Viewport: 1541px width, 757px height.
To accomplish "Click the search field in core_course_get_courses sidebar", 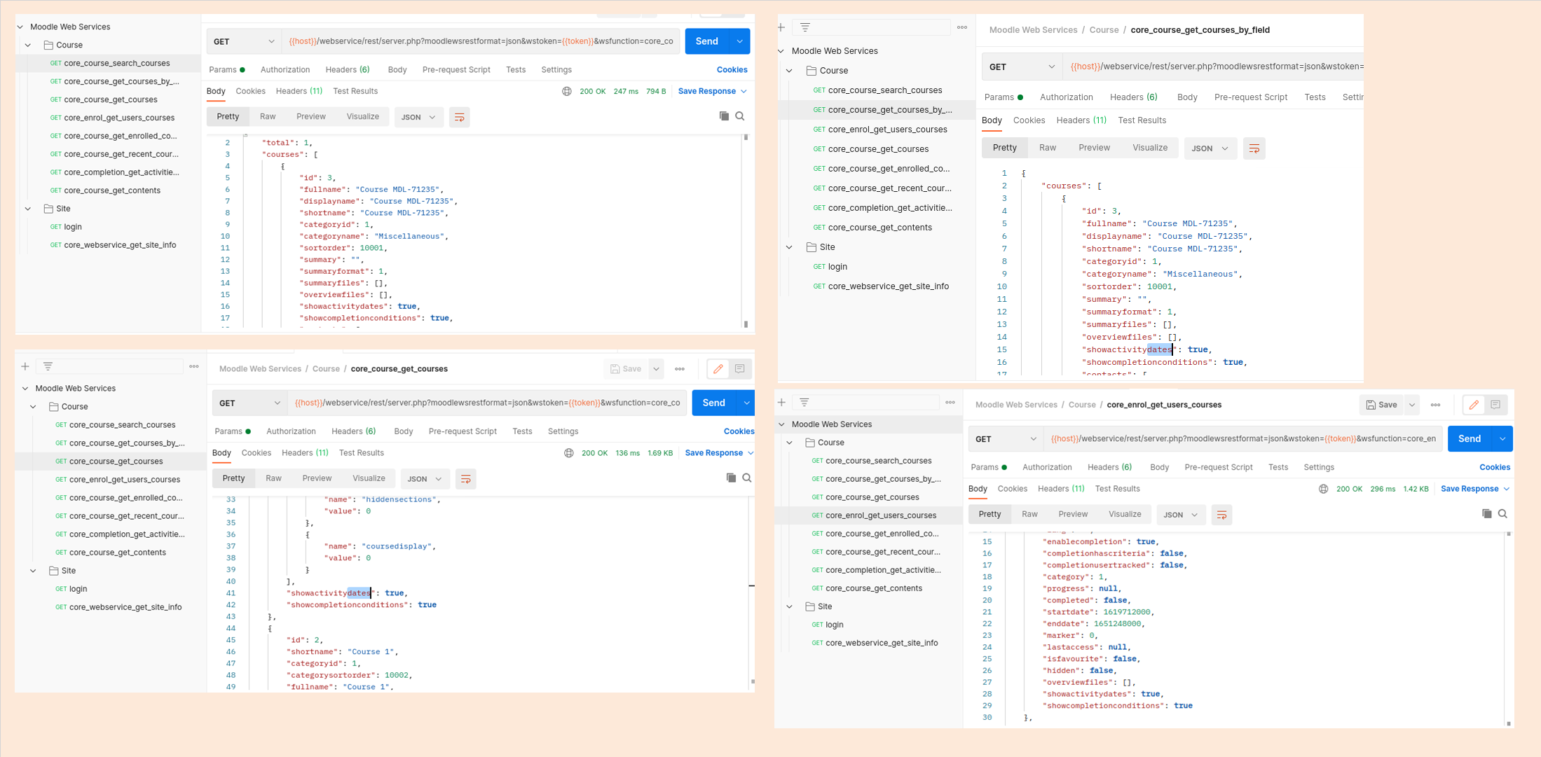I will click(109, 366).
